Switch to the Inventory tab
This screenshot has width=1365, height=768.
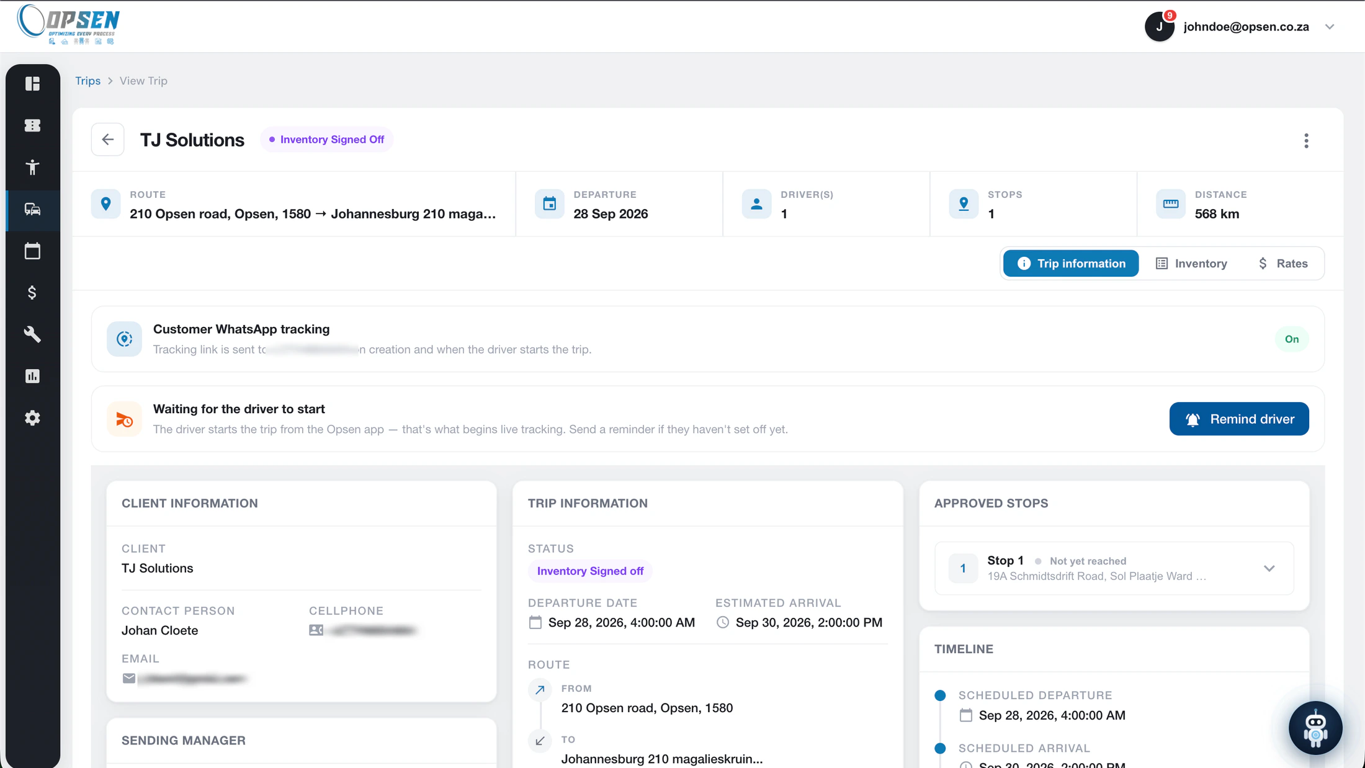tap(1191, 264)
